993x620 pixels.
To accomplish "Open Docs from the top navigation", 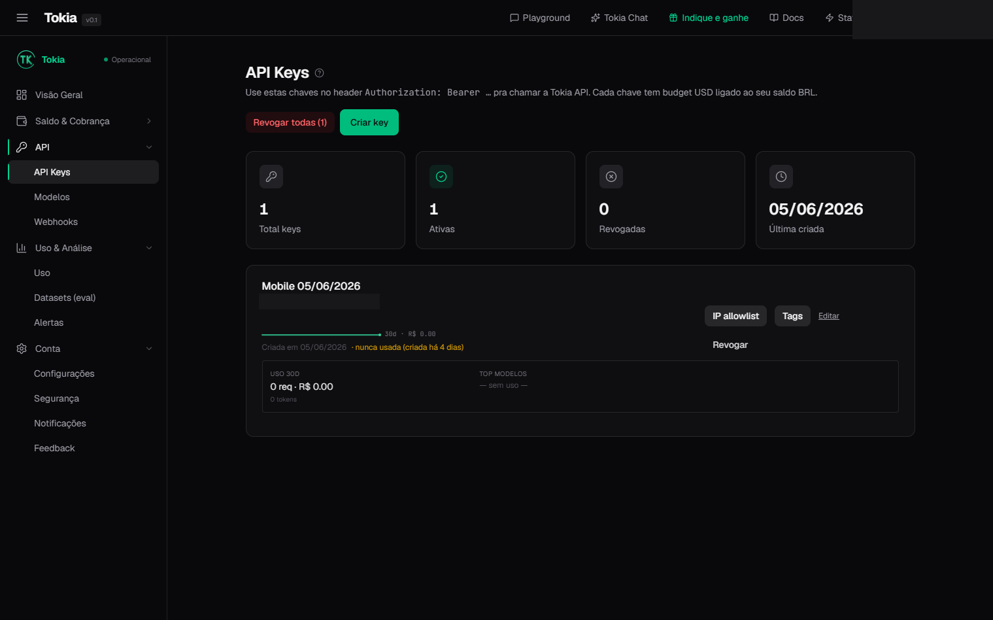I will pyautogui.click(x=786, y=18).
